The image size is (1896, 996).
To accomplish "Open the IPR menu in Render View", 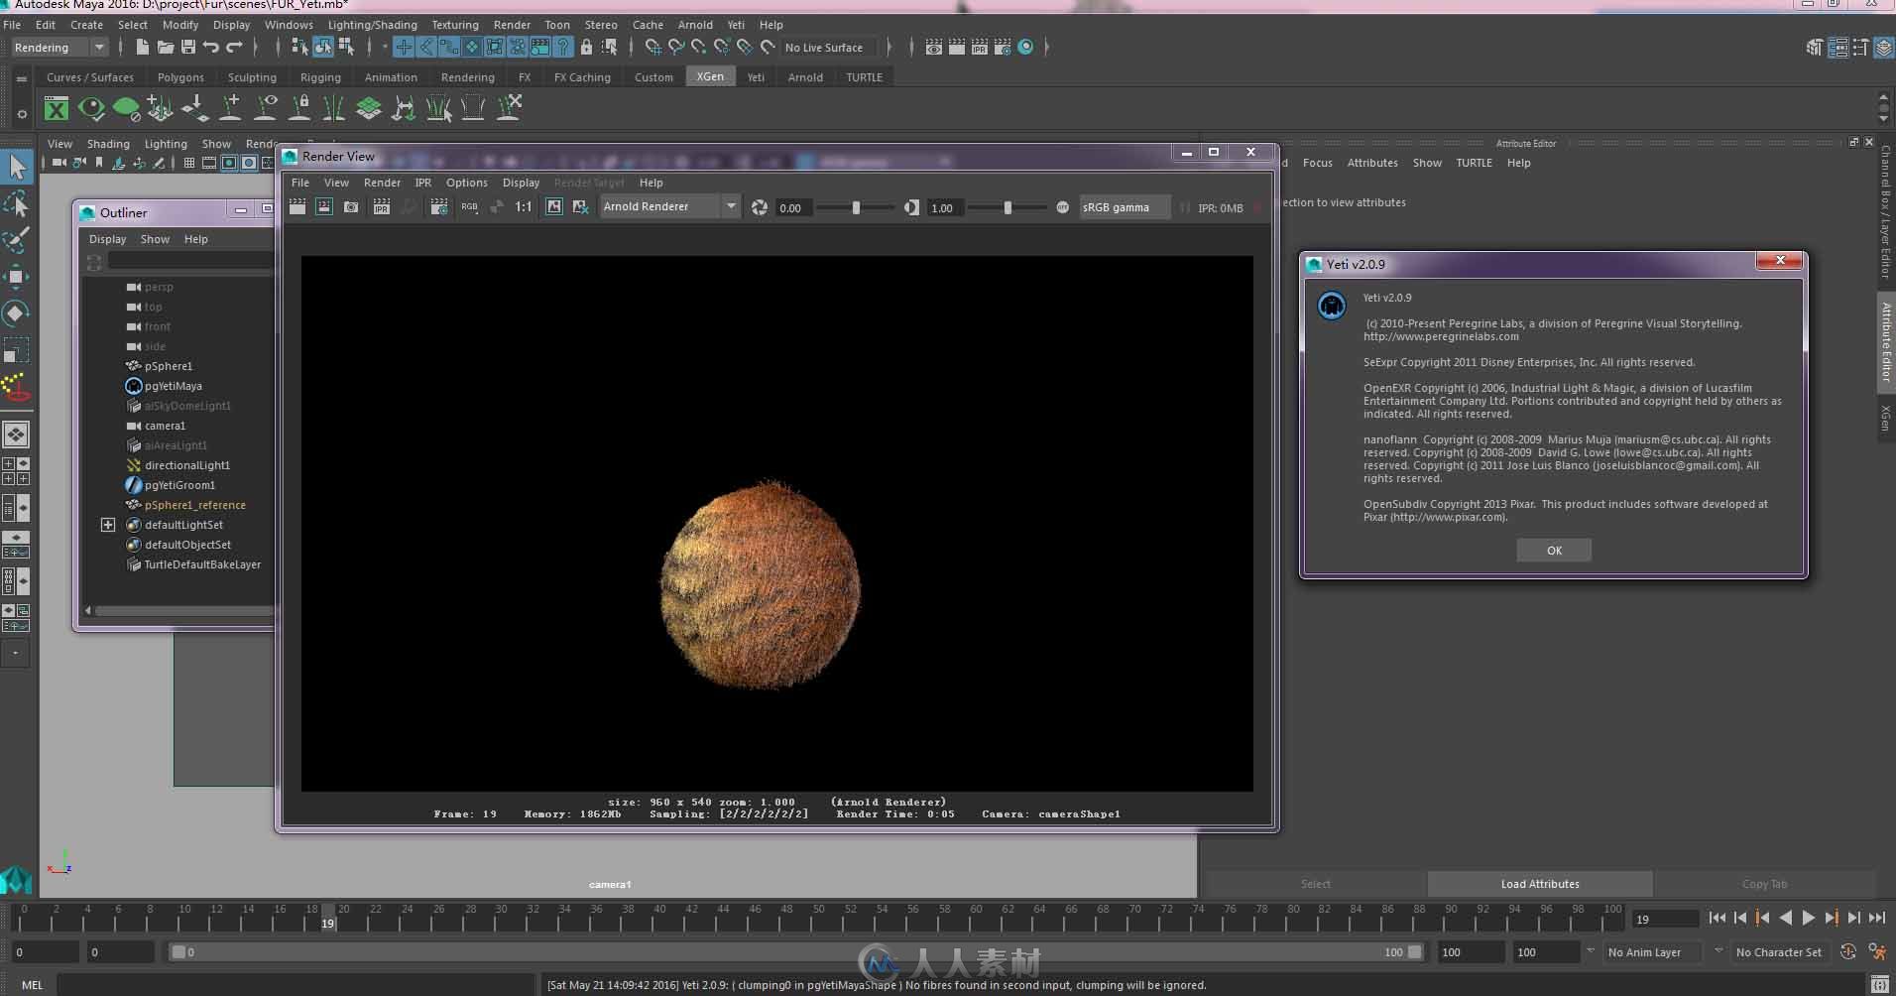I will pos(423,183).
